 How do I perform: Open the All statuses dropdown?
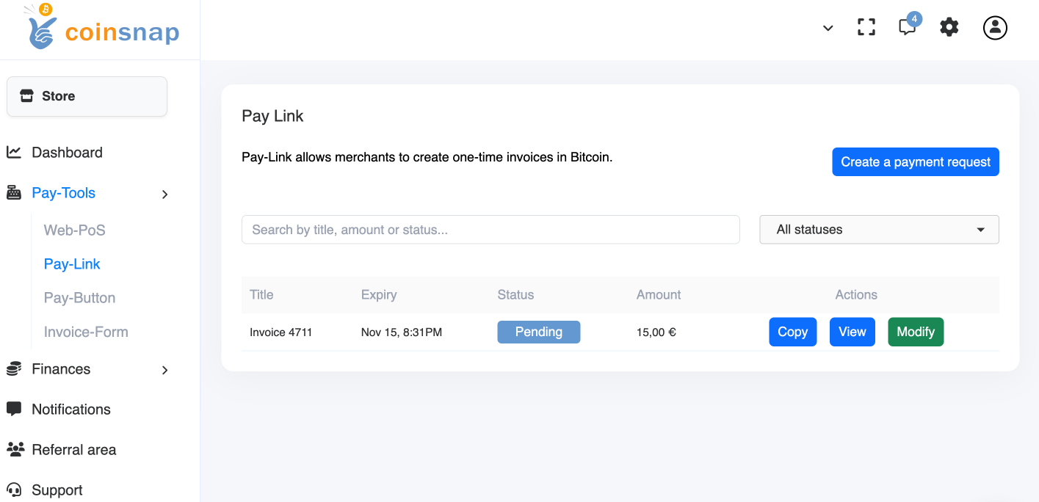[x=879, y=229]
